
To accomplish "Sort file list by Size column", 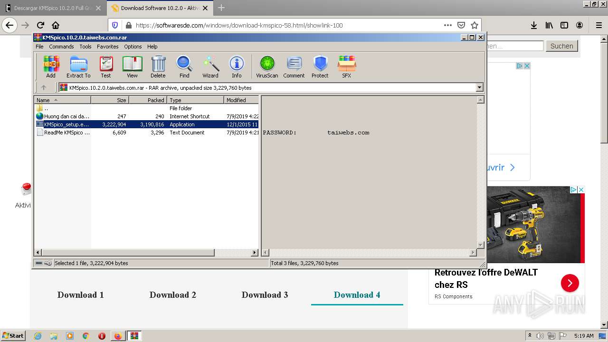I will coord(110,100).
